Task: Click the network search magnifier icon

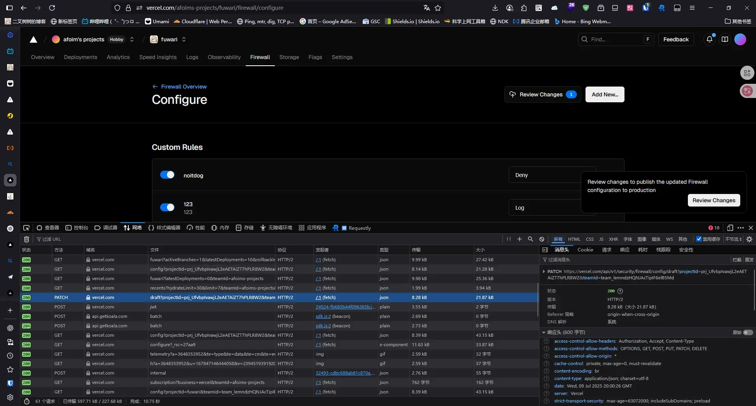Action: click(530, 239)
